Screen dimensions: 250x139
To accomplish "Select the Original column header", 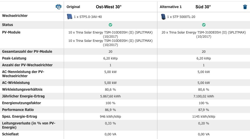I will point(73,7).
